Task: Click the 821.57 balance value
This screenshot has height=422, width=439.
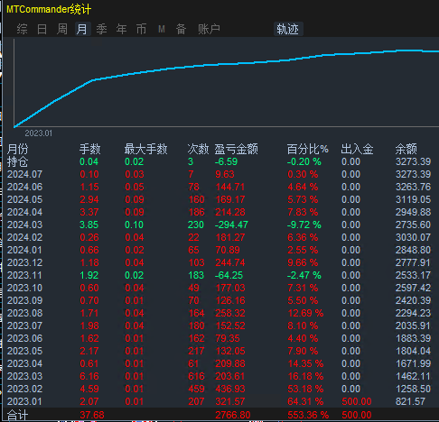Action: click(410, 401)
